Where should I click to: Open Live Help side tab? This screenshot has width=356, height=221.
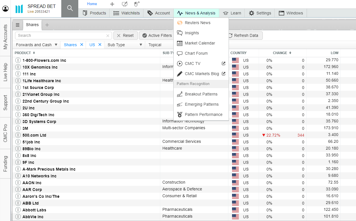[5, 72]
